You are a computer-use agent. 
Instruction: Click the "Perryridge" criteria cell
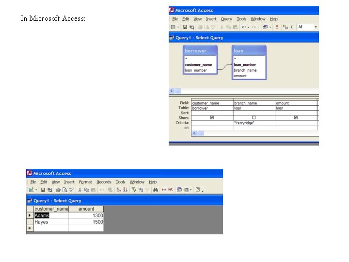254,123
